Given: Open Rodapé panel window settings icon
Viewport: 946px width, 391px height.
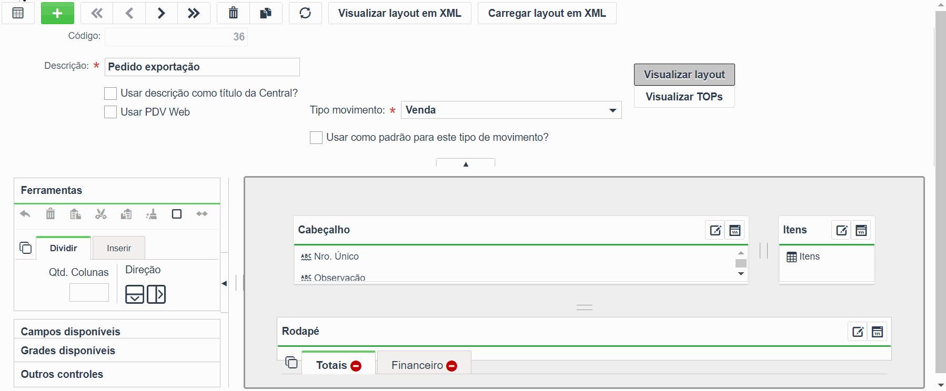Looking at the screenshot, I should point(878,332).
